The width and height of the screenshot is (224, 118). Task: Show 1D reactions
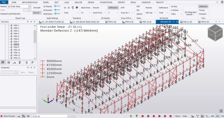(65, 8)
